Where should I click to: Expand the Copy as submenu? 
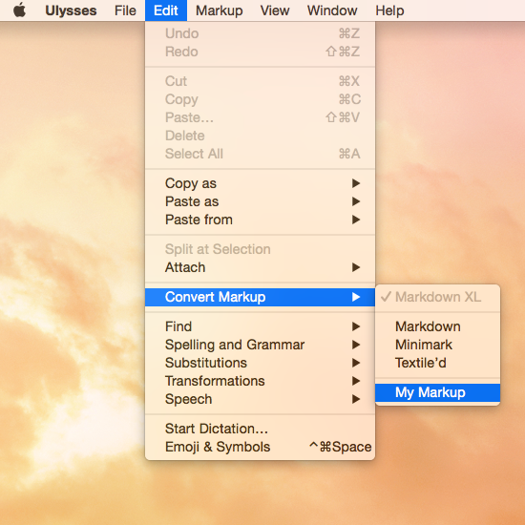[261, 183]
